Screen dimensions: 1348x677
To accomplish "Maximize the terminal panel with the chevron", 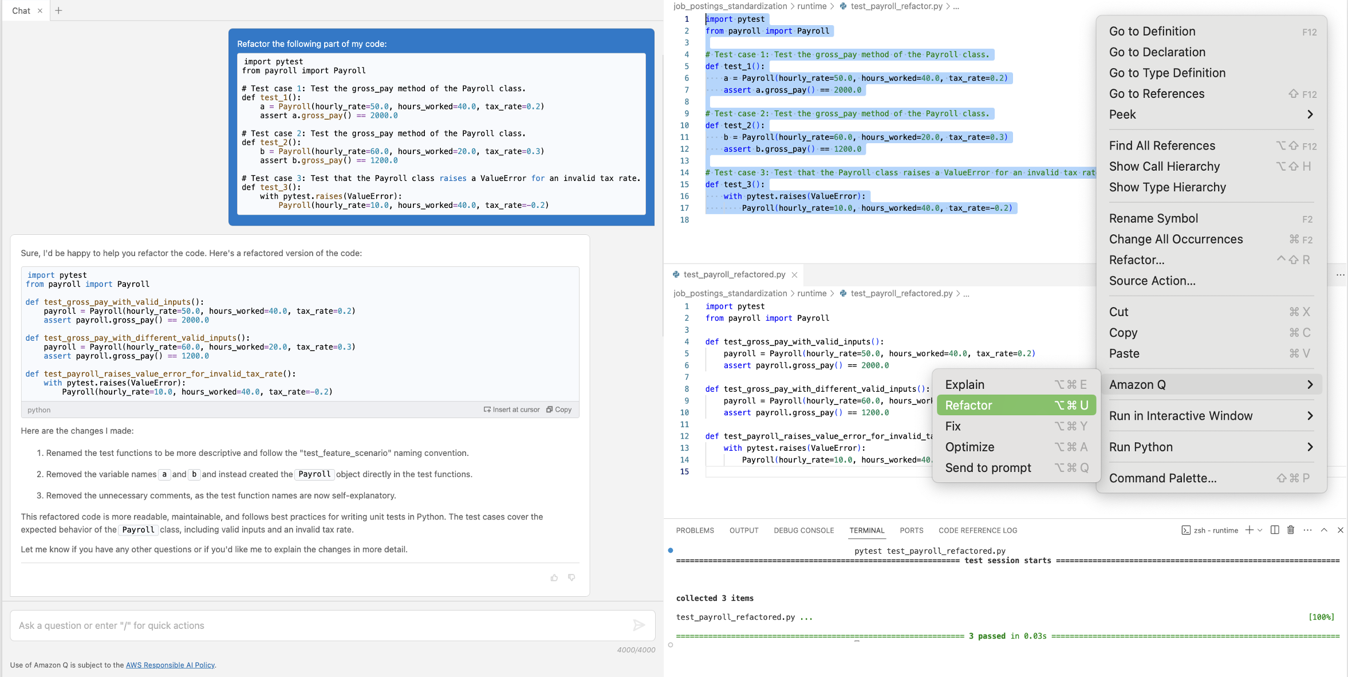I will [1324, 530].
